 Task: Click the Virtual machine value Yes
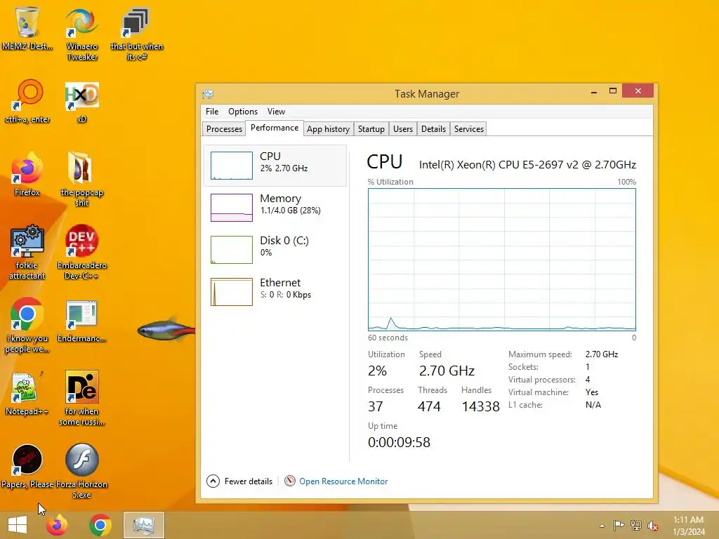(591, 392)
